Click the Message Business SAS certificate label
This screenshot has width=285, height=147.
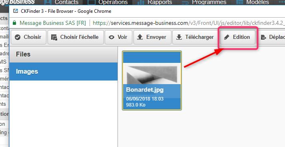tap(53, 23)
